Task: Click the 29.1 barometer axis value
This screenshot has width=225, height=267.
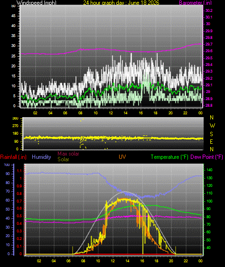Action: 209,85
